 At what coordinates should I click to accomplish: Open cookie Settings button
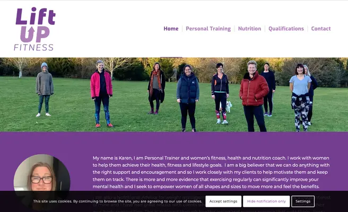click(303, 201)
